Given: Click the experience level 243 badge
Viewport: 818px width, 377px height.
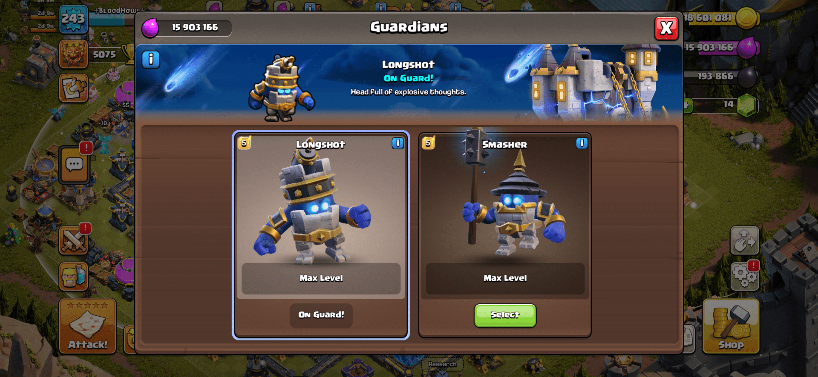Looking at the screenshot, I should (73, 19).
